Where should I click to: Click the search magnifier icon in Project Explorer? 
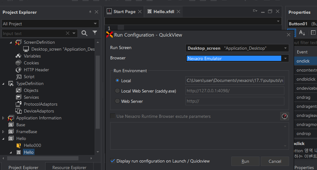tap(84, 33)
